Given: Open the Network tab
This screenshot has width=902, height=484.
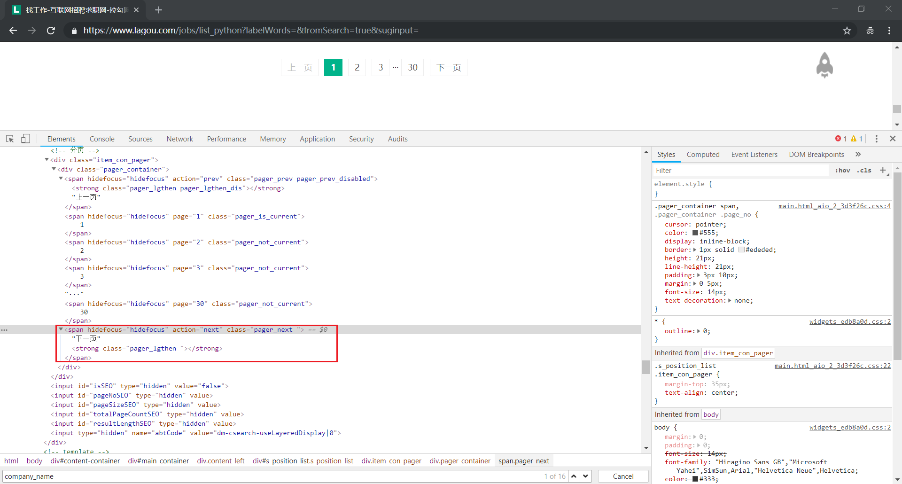Looking at the screenshot, I should coord(180,139).
